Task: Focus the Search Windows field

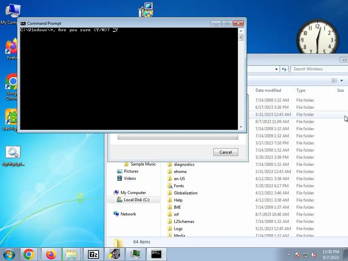Action: (x=319, y=69)
